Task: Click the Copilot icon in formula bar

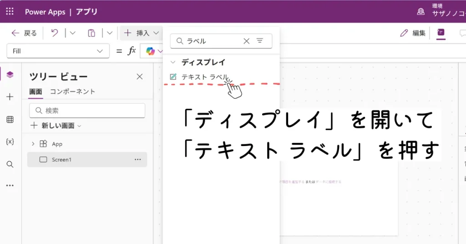Action: 150,51
